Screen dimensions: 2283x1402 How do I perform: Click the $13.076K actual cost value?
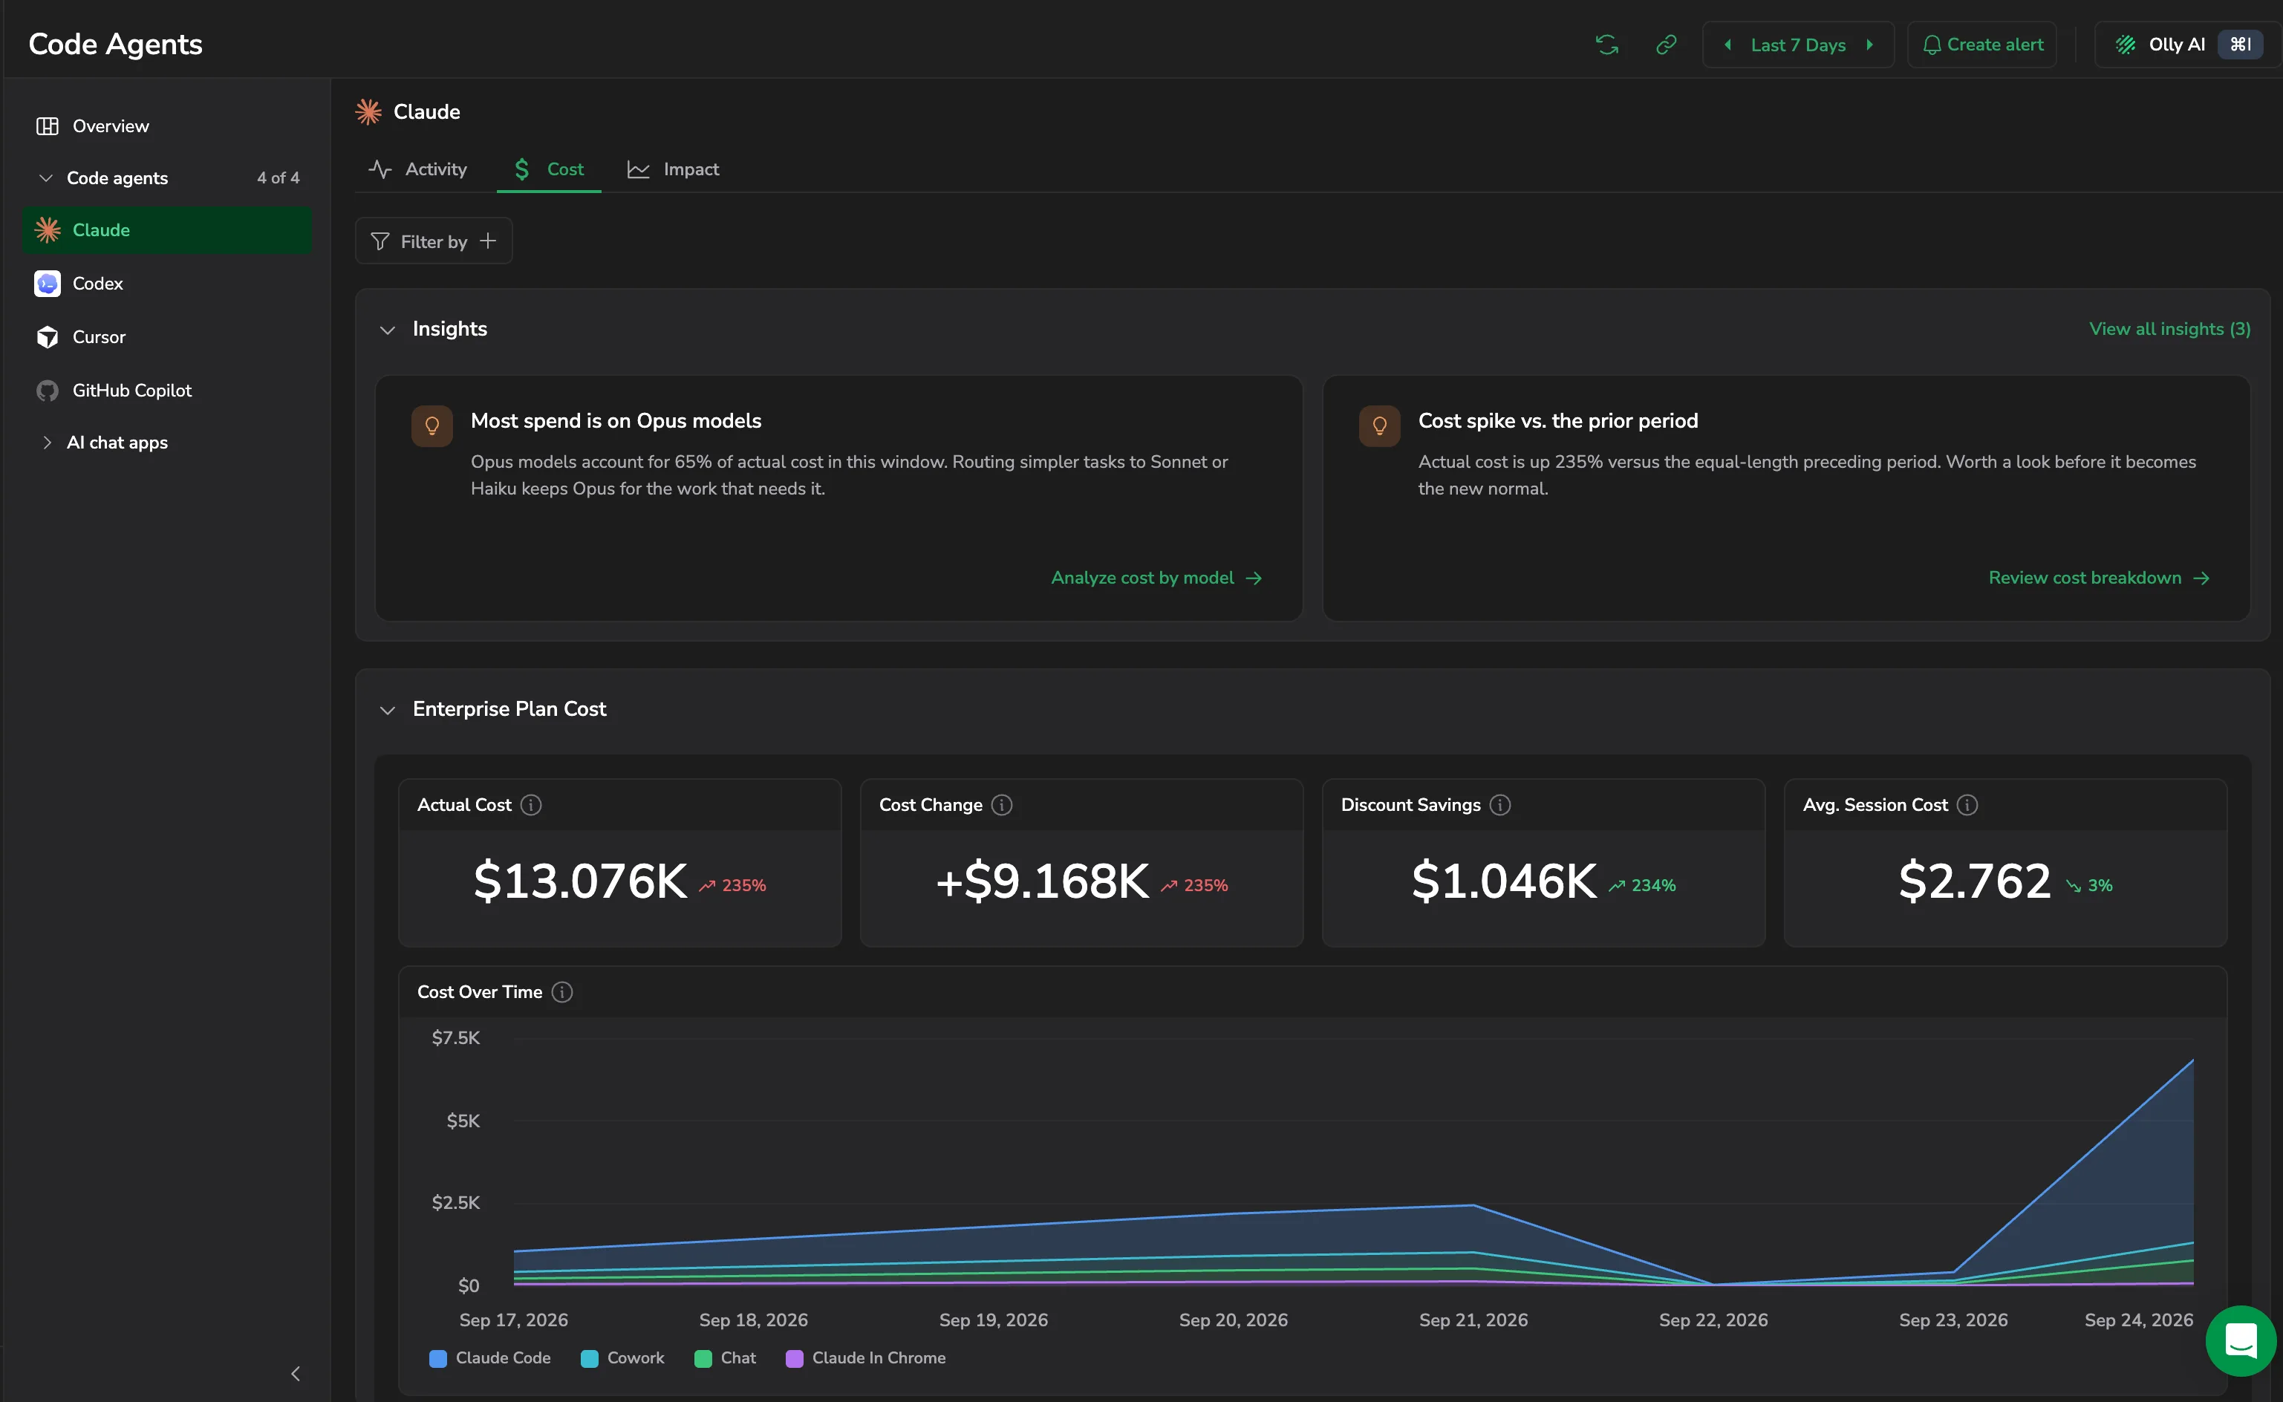click(x=581, y=881)
